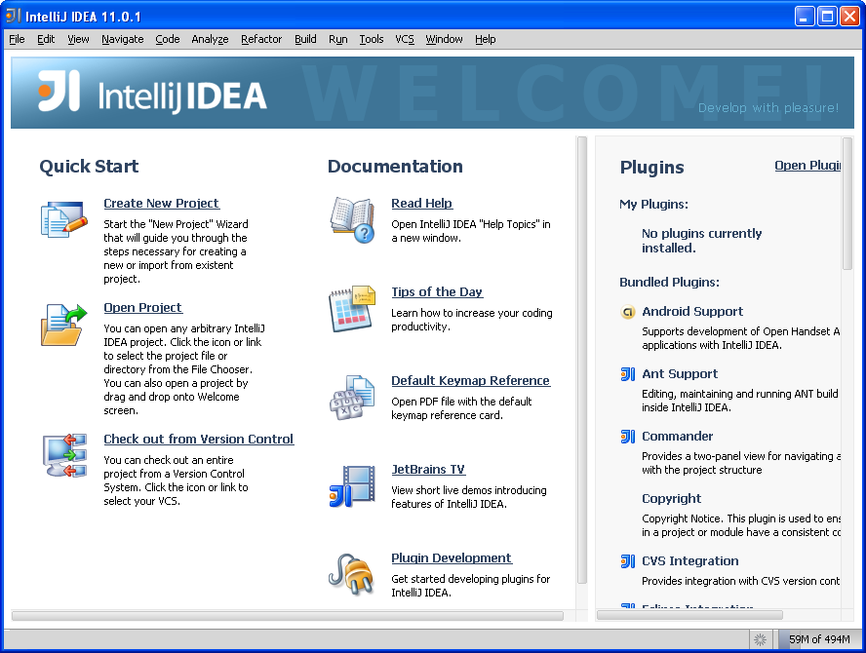
Task: Click the Quick Start heading
Action: click(89, 167)
